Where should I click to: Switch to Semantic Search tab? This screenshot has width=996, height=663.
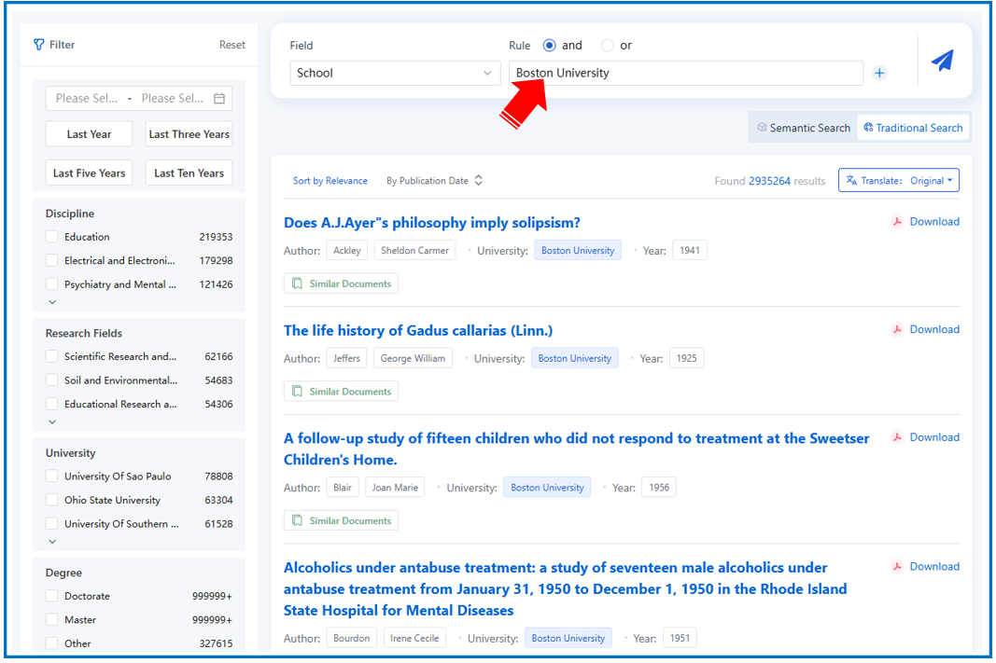click(804, 129)
